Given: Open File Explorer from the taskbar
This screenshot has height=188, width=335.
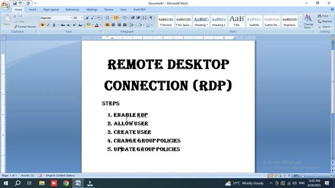Looking at the screenshot, I should 42,183.
